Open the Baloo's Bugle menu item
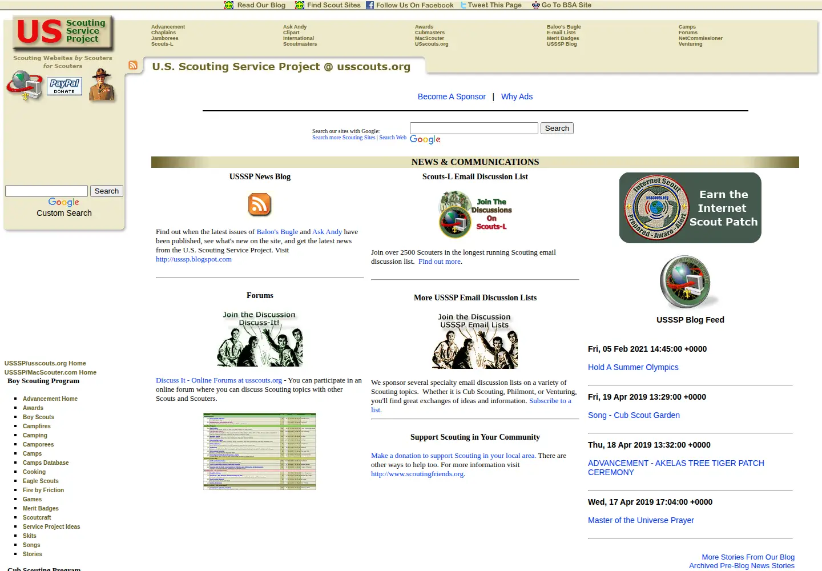This screenshot has width=822, height=571. (564, 27)
